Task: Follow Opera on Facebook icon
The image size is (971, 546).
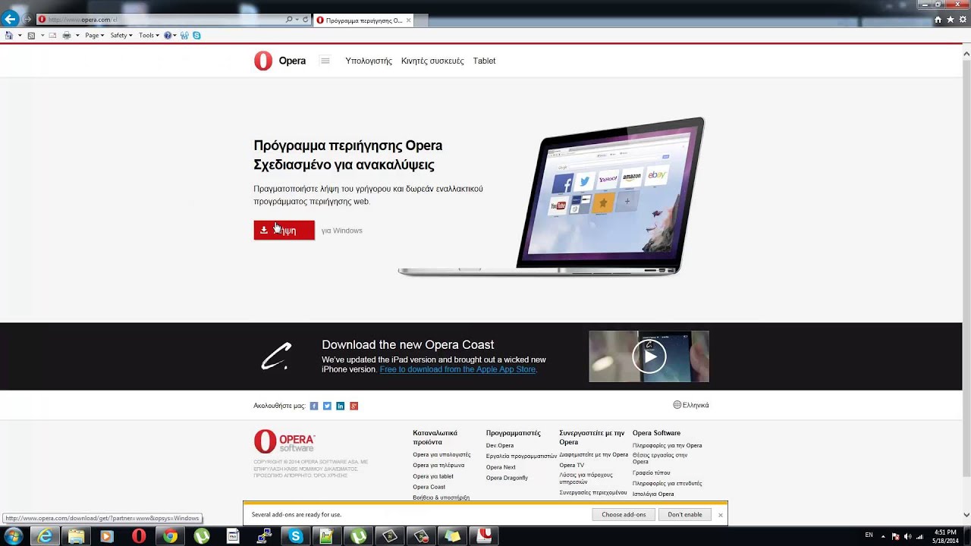Action: pyautogui.click(x=314, y=406)
